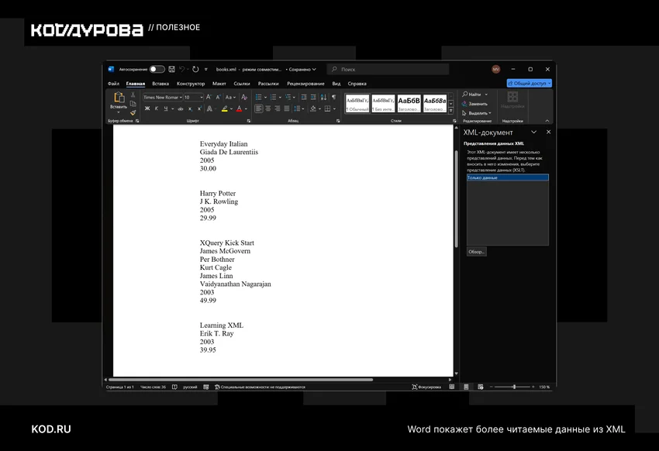Toggle subscript formatting

coord(190,108)
